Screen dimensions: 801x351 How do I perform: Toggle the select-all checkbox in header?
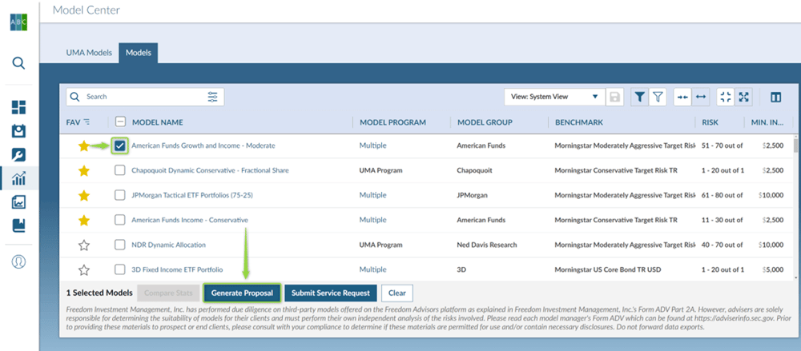120,122
